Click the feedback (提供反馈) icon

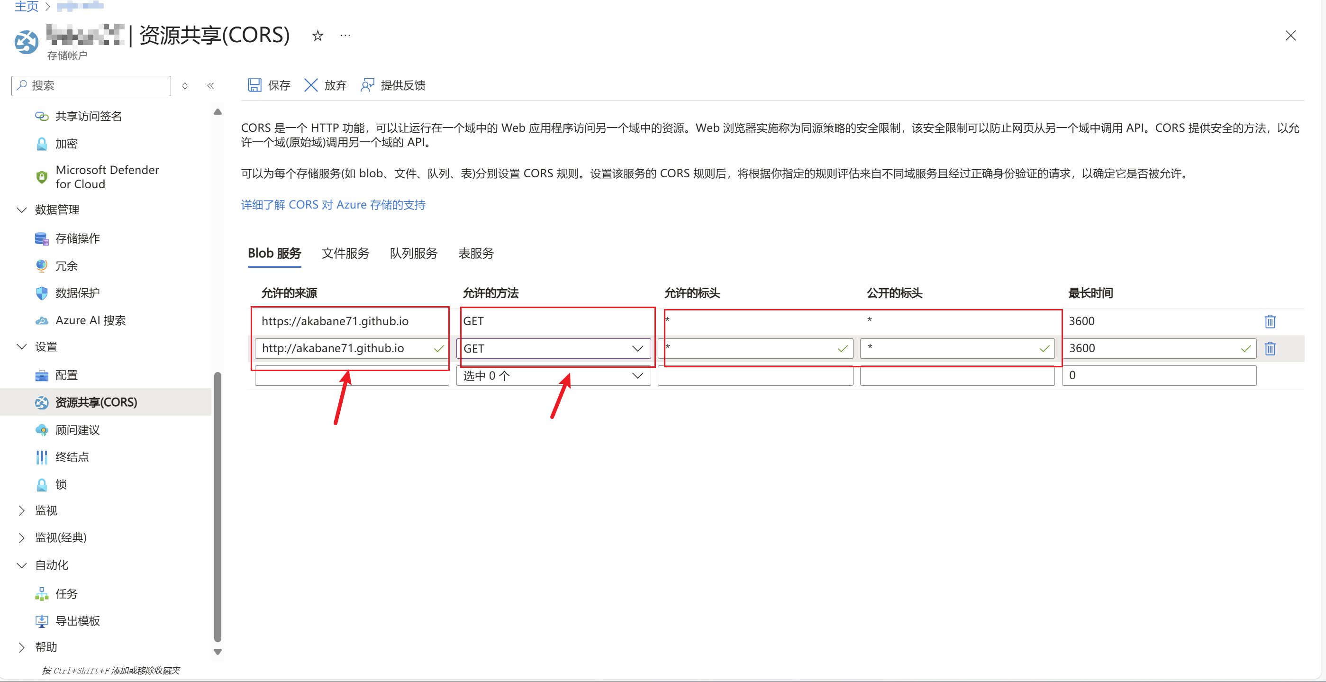[x=367, y=85]
